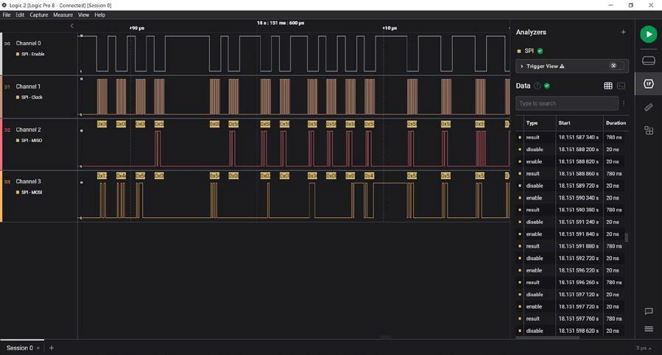
Task: Select the Session 0 tab
Action: pos(20,348)
